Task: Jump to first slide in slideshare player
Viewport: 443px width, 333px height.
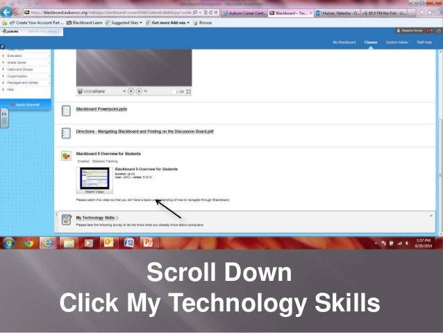Action: tap(124, 91)
